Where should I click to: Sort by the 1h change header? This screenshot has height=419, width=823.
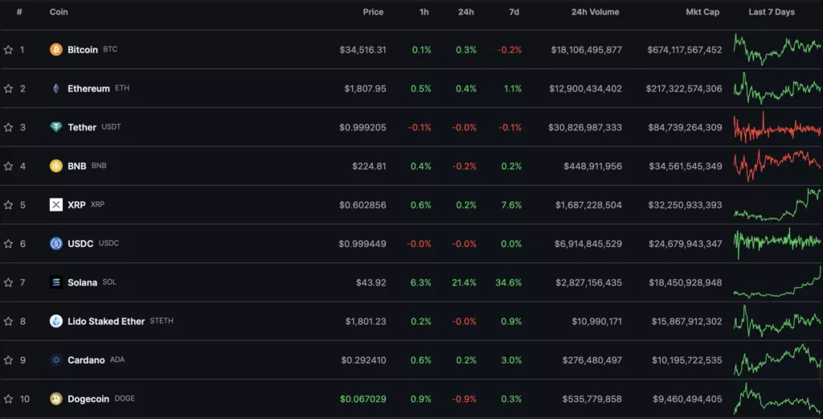[x=424, y=11]
